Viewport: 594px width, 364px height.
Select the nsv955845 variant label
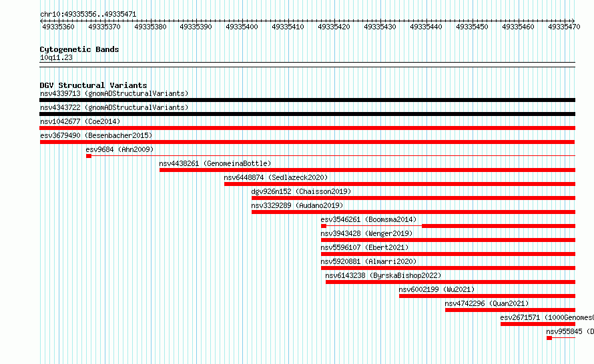click(570, 331)
